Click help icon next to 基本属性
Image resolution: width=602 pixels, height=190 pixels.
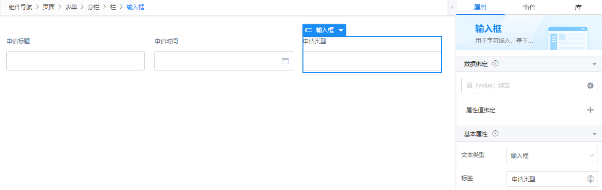(495, 134)
